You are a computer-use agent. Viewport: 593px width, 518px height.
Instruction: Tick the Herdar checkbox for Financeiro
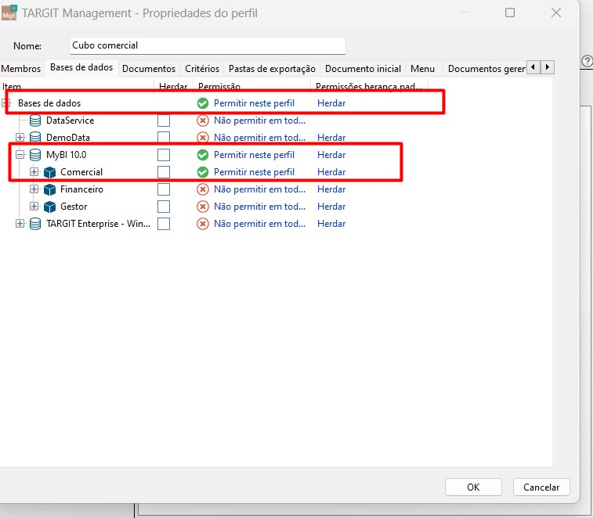click(x=164, y=189)
